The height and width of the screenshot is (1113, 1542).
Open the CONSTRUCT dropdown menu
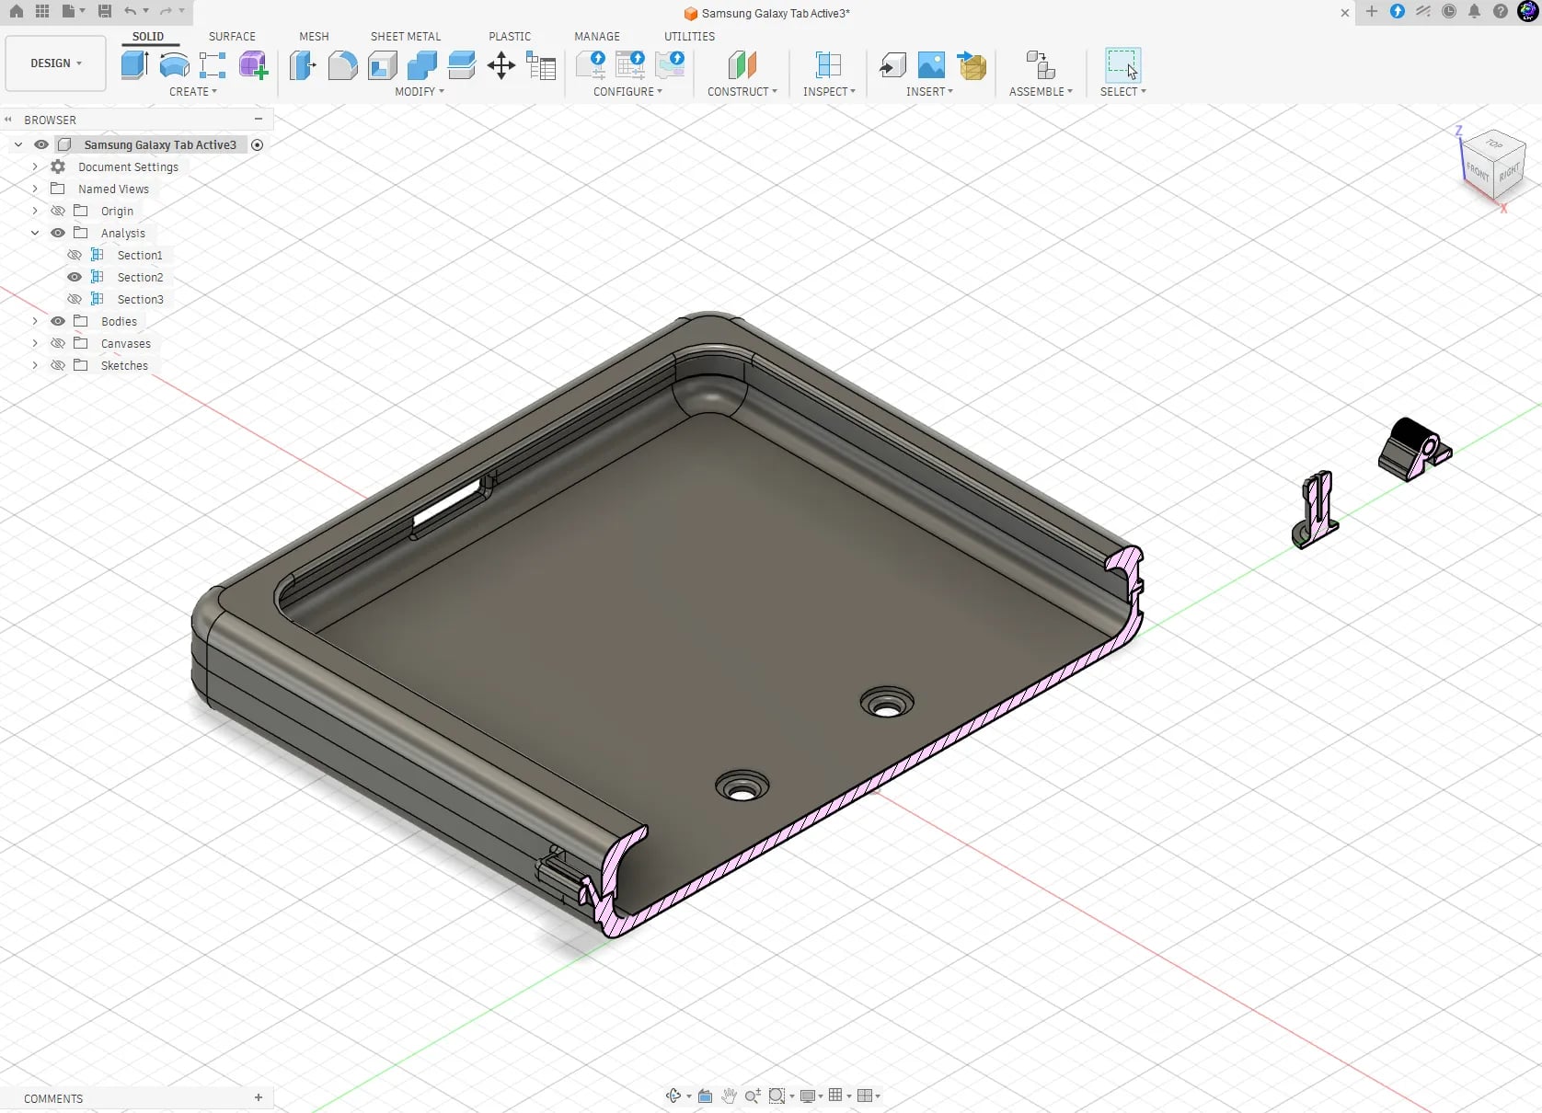(742, 92)
